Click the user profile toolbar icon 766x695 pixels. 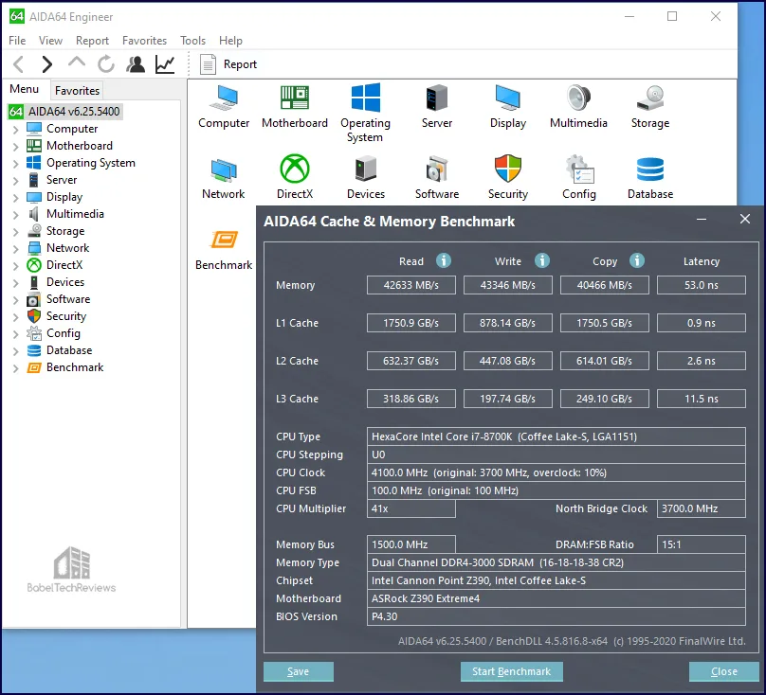pos(136,64)
